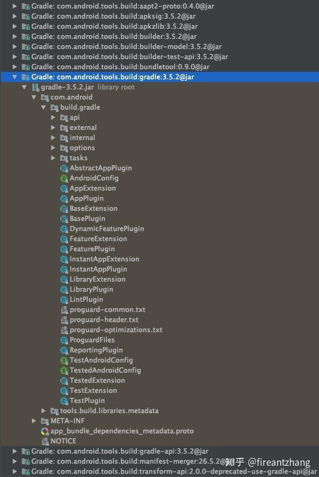Click the class icon beside DynamicFeaturePlugin
Screen dimensions: 319x477
[64, 229]
